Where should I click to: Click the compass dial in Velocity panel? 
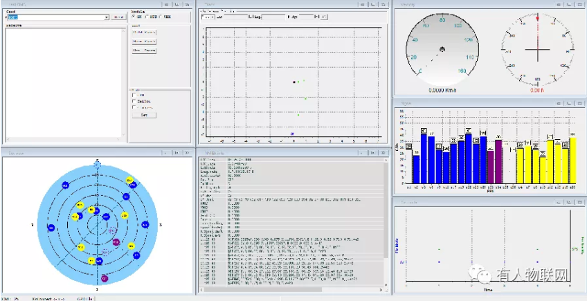pos(538,50)
